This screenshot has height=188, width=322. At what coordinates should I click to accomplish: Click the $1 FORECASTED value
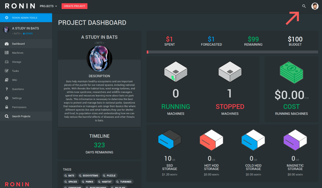tap(211, 39)
